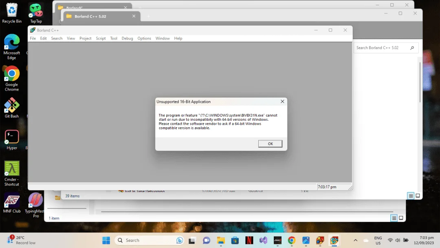Open Wi-Fi network settings in tray
Viewport: 440px width, 248px height.
tap(390, 240)
